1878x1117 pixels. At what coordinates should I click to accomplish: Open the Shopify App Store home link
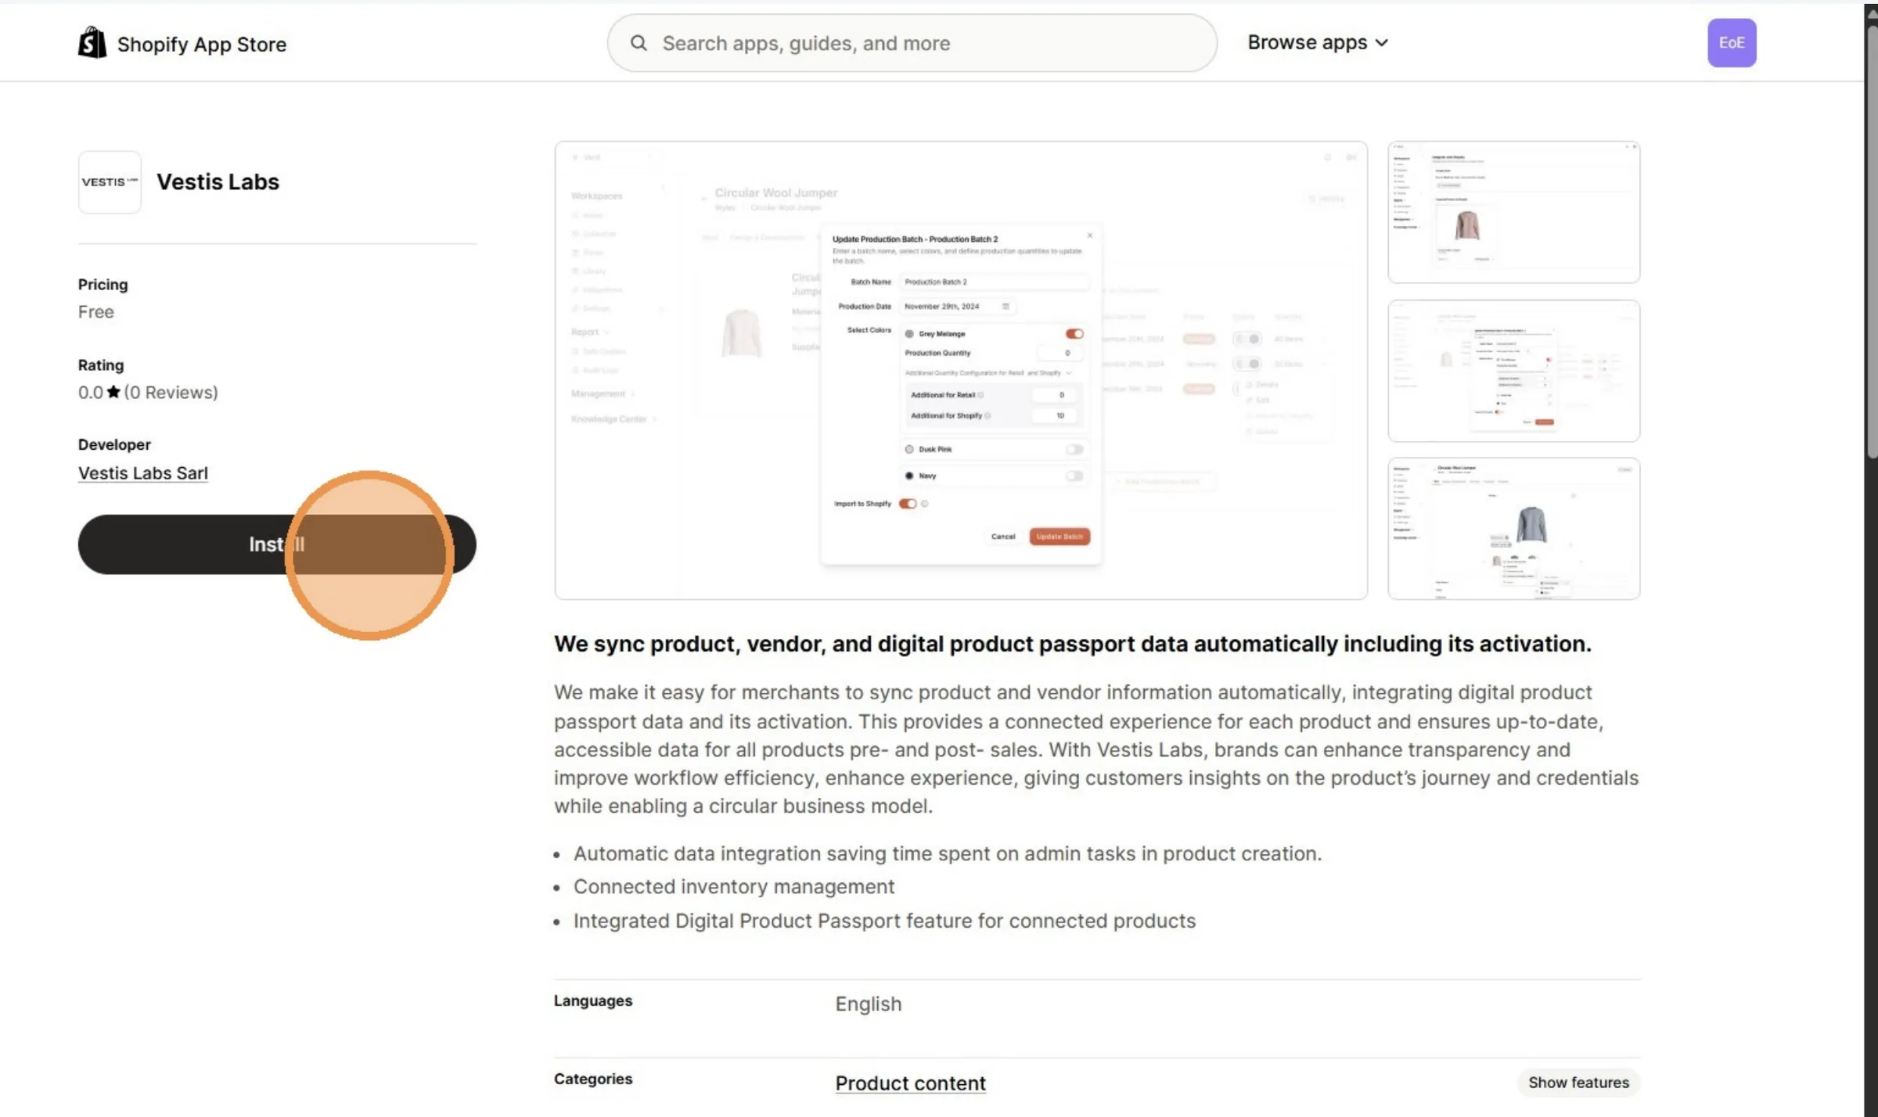coord(182,44)
